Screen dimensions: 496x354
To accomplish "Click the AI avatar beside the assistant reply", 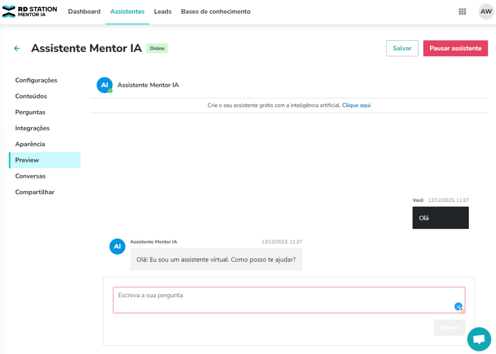I will tap(117, 246).
